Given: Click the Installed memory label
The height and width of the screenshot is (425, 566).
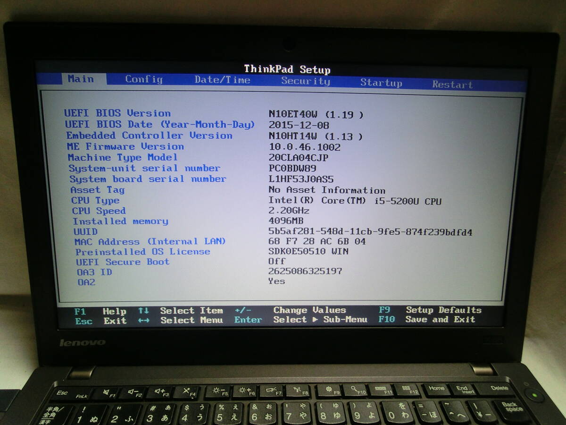Looking at the screenshot, I should point(120,221).
